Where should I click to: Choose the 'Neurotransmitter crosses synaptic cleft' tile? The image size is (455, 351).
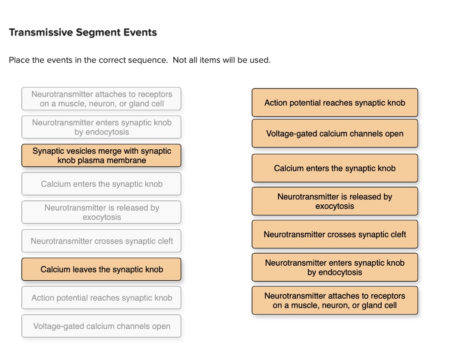pos(335,234)
